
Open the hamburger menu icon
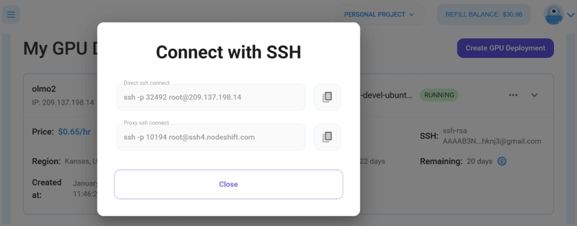pyautogui.click(x=11, y=15)
